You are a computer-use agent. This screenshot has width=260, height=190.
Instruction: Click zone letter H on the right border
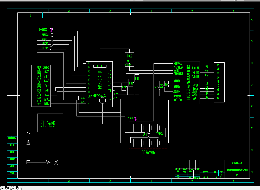tap(252, 172)
